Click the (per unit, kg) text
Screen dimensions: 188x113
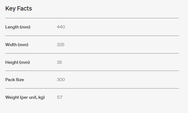click(x=32, y=98)
